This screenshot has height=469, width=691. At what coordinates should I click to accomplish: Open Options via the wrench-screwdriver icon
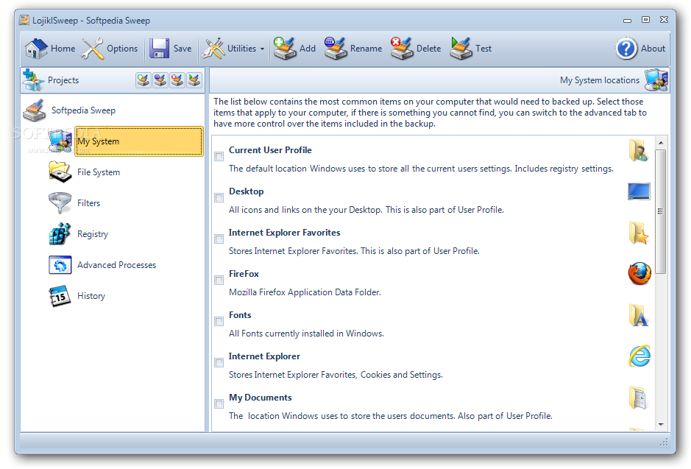[93, 49]
